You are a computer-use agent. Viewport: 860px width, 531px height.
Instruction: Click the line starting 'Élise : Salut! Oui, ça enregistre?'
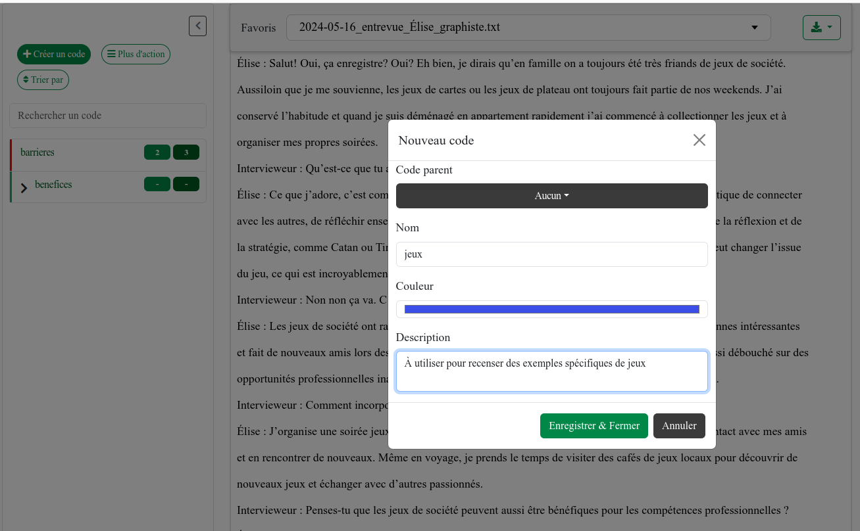point(511,64)
